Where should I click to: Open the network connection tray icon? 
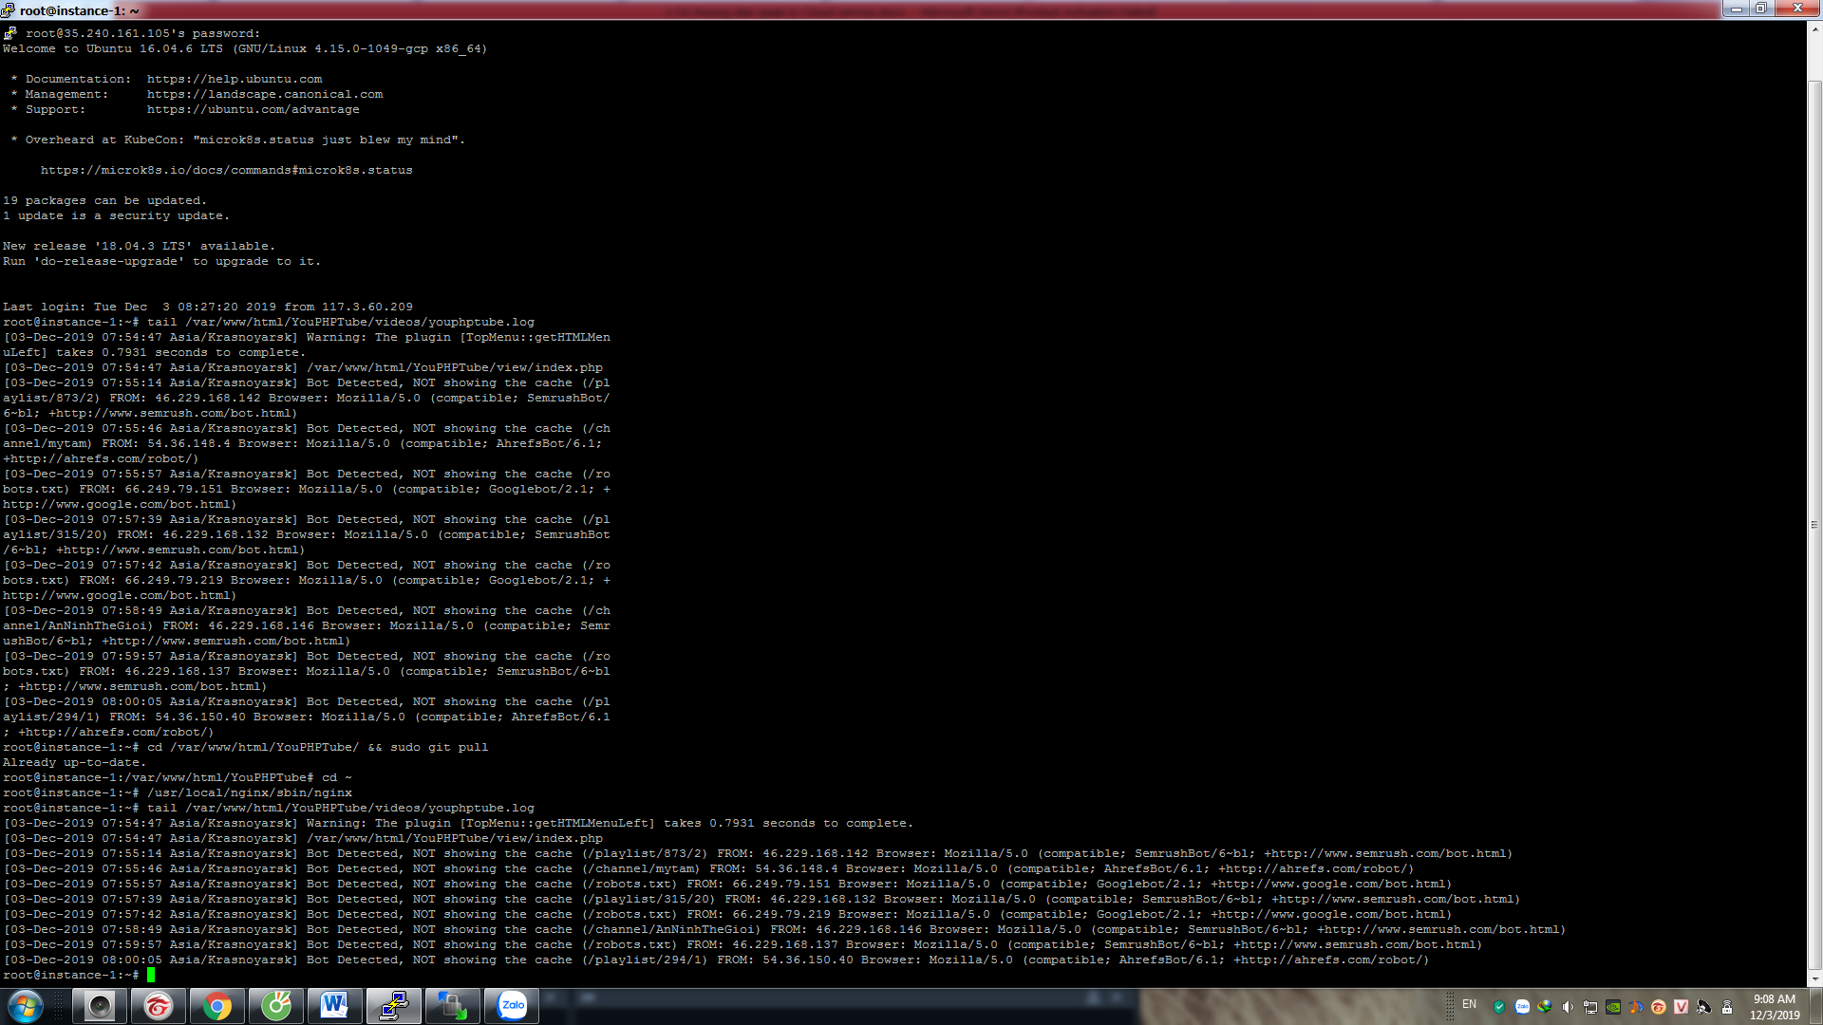click(1590, 1007)
